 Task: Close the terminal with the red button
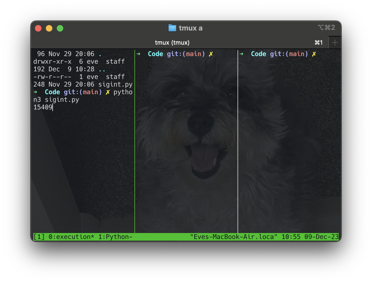38,28
